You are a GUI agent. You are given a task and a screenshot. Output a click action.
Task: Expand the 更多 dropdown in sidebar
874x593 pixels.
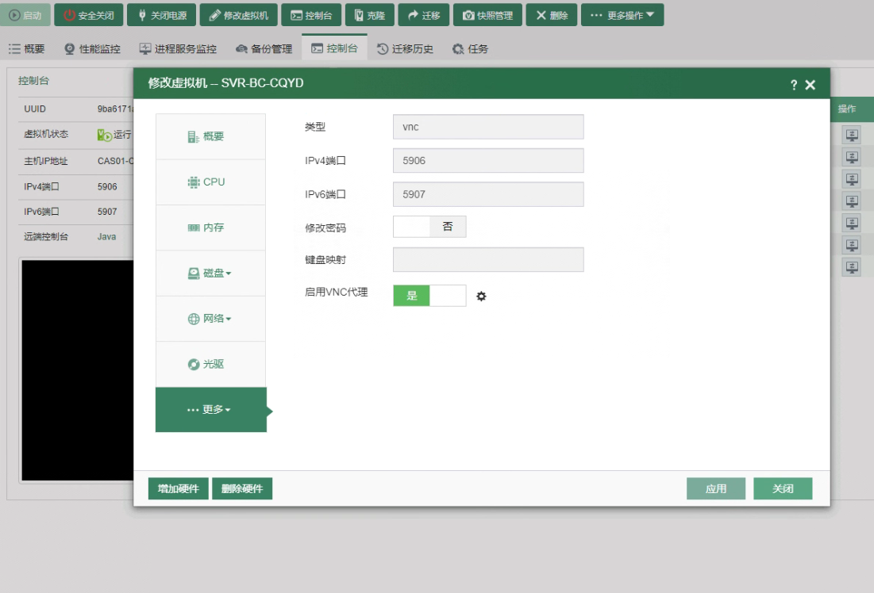pyautogui.click(x=210, y=410)
